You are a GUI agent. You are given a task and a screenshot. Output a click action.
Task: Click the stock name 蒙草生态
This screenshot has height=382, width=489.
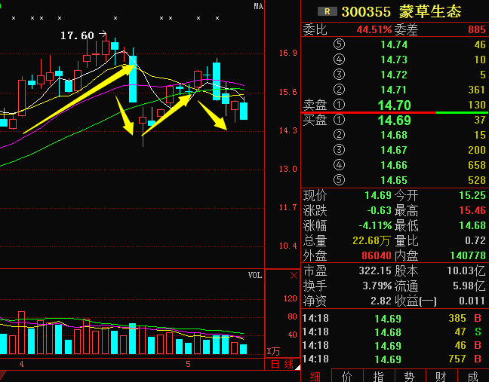429,11
